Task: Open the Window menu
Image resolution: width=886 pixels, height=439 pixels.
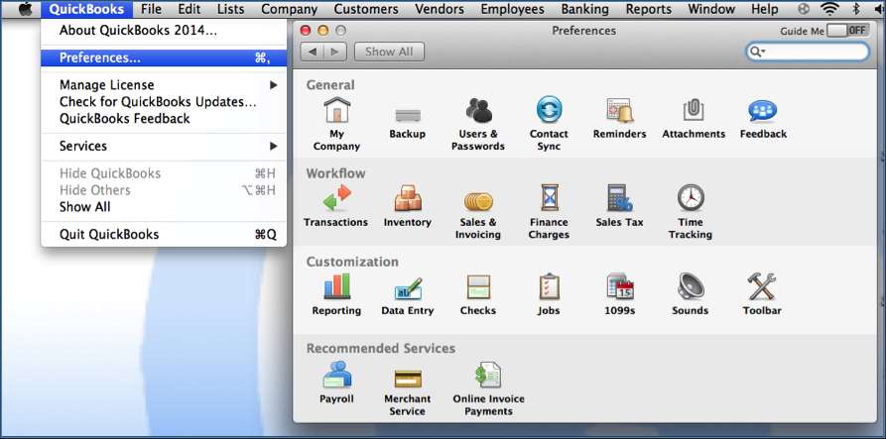Action: click(x=710, y=9)
